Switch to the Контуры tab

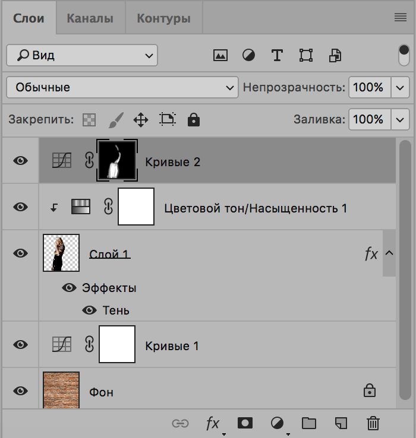click(x=163, y=18)
